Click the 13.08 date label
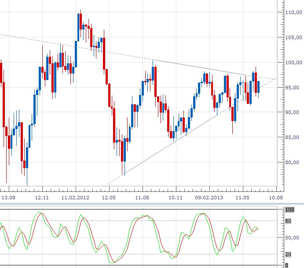304x268 pixels. 8,198
